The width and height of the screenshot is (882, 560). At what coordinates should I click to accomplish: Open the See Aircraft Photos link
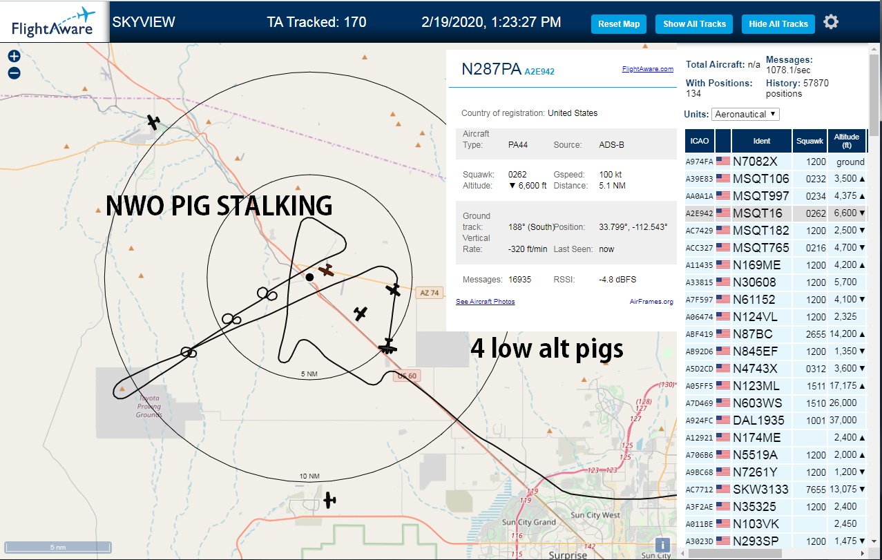(485, 302)
